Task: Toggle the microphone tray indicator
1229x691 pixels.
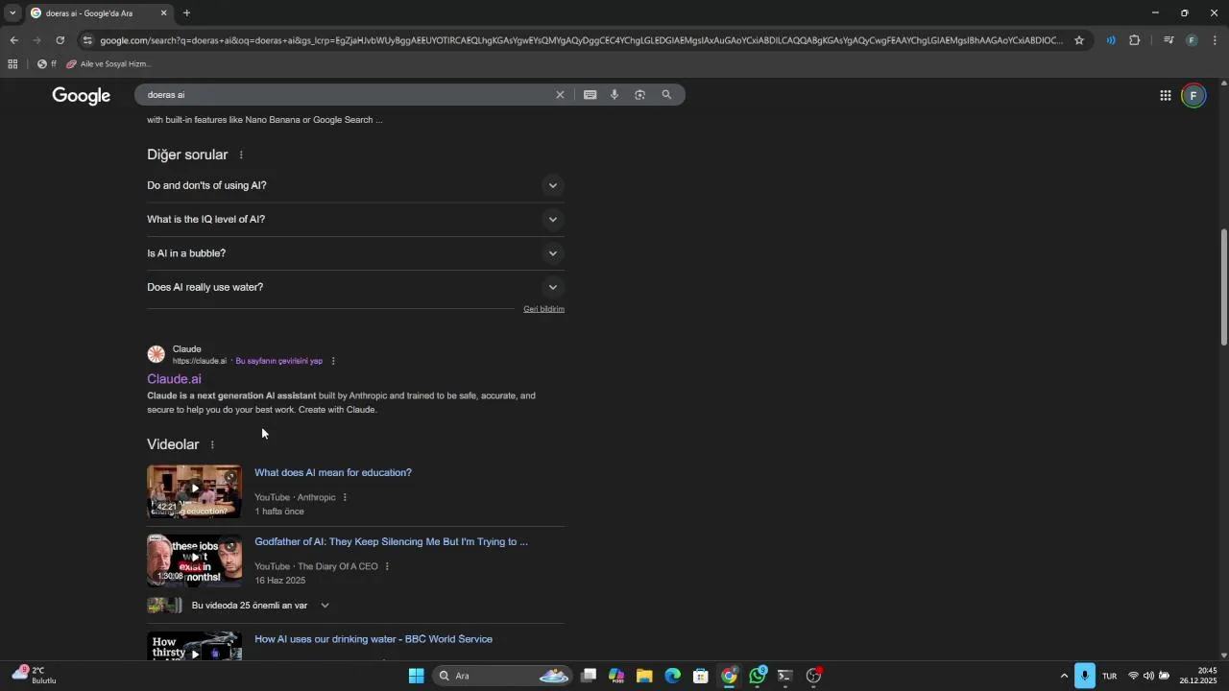Action: click(x=1085, y=676)
